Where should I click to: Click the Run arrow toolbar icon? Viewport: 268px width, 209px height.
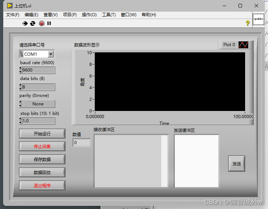pyautogui.click(x=25, y=23)
